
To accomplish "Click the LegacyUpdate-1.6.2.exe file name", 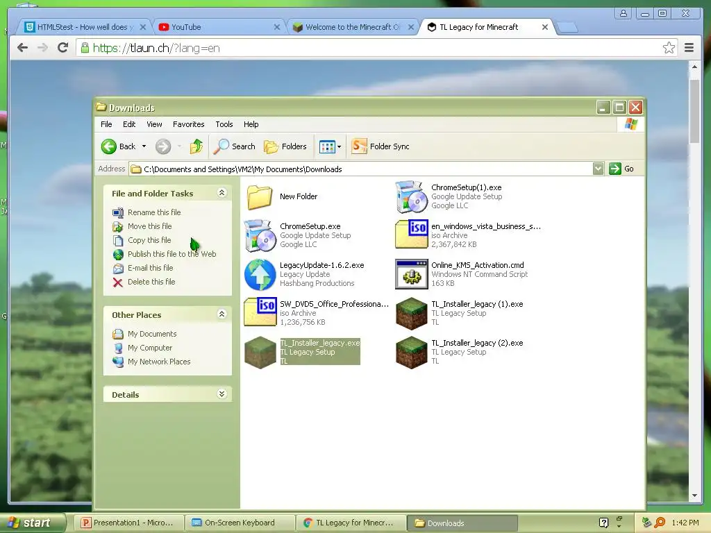I will coord(322,265).
